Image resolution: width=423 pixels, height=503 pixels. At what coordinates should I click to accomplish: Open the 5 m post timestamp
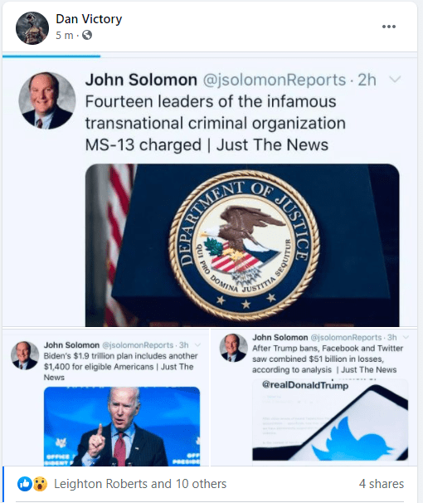(64, 36)
